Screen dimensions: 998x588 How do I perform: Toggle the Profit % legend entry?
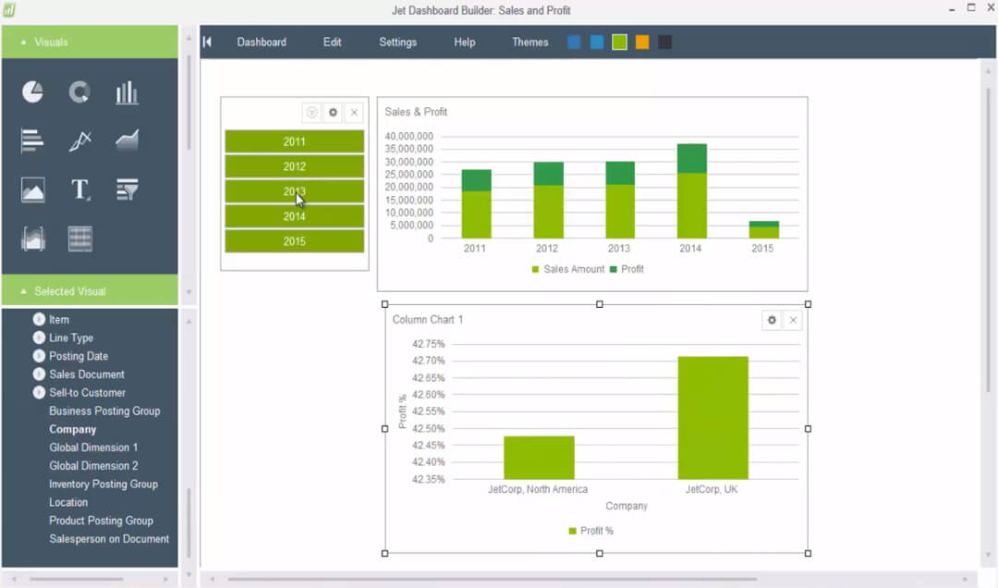[590, 531]
